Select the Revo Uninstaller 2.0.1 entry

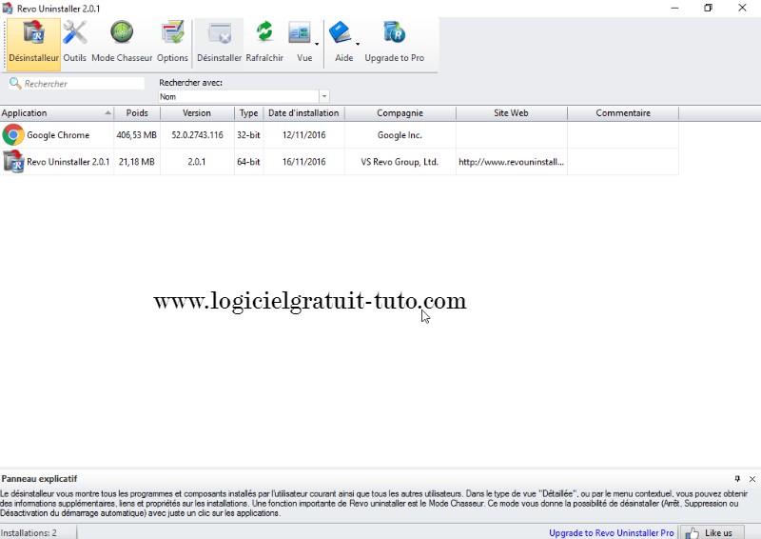pos(68,162)
